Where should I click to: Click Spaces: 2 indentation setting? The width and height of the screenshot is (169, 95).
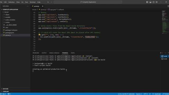(x=139, y=94)
